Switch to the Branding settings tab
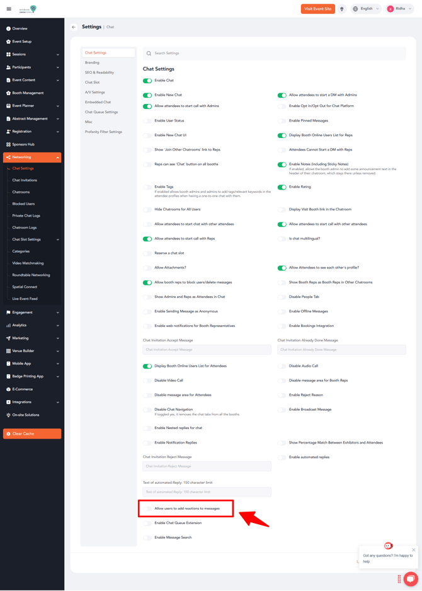422x591 pixels. 92,62
